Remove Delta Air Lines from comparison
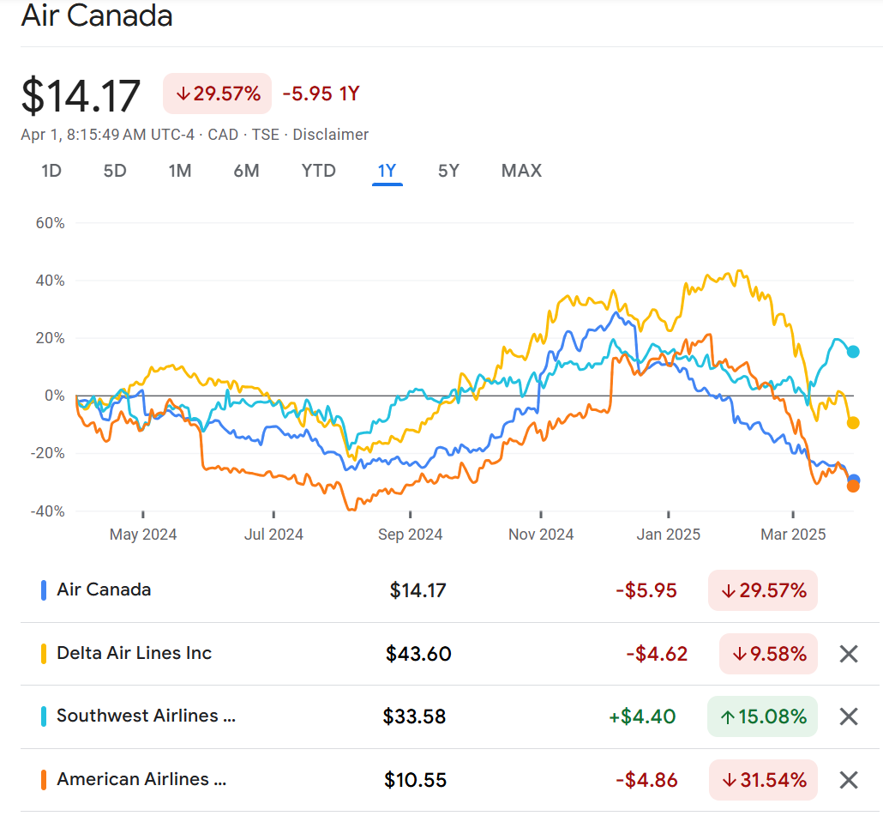883x822 pixels. pyautogui.click(x=848, y=654)
